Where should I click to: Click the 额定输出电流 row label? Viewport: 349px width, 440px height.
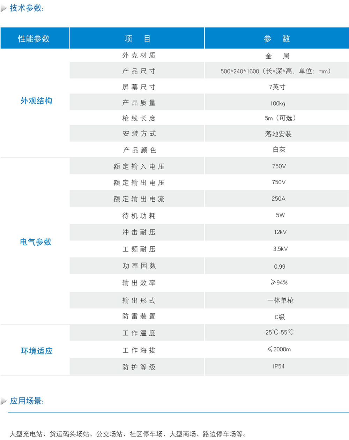click(139, 199)
